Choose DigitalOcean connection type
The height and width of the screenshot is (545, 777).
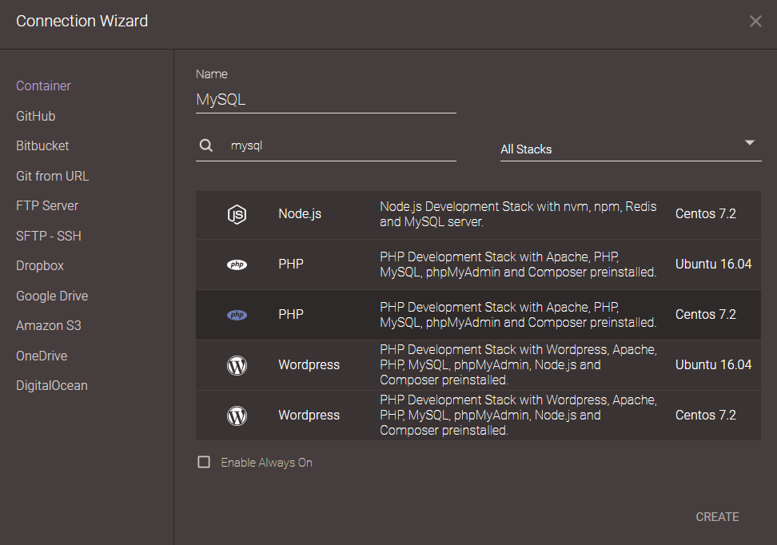tap(51, 385)
